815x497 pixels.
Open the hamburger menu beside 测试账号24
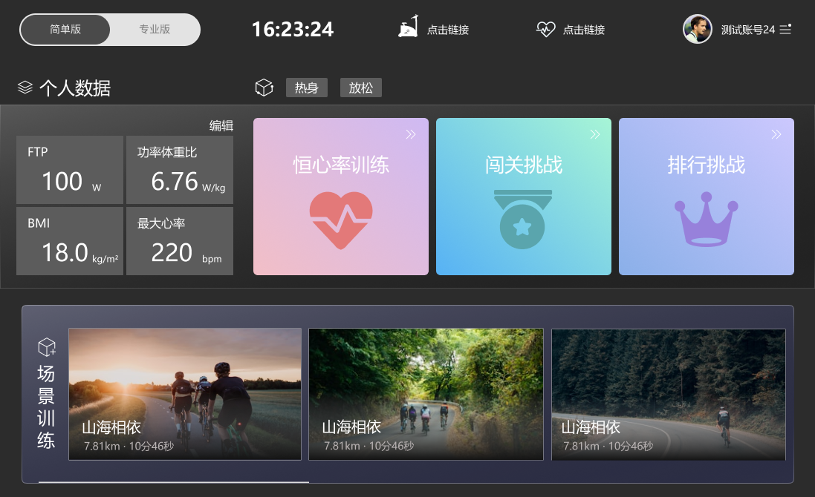tap(785, 30)
